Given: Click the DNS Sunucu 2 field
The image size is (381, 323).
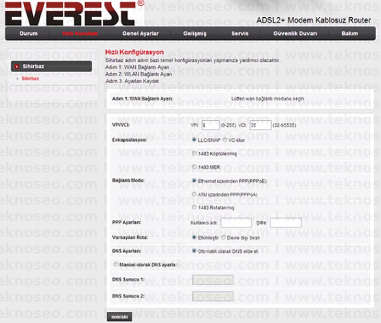Looking at the screenshot, I should click(213, 296).
